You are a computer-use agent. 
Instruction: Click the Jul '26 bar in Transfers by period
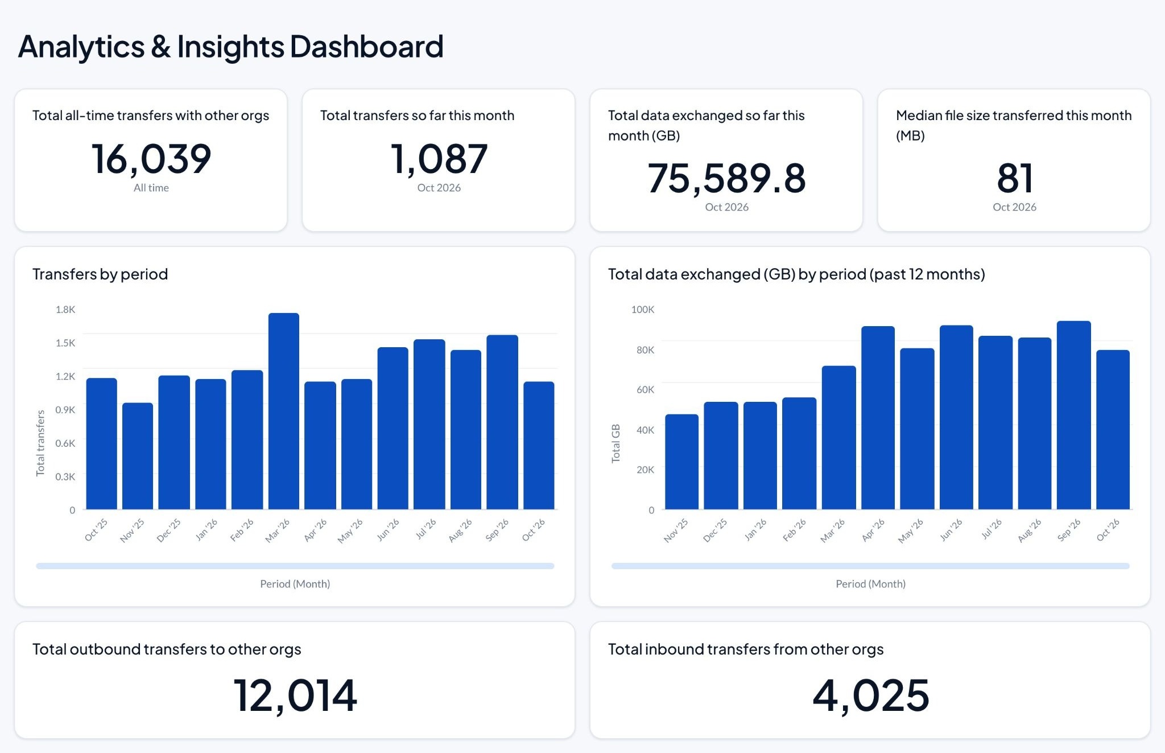pos(429,424)
